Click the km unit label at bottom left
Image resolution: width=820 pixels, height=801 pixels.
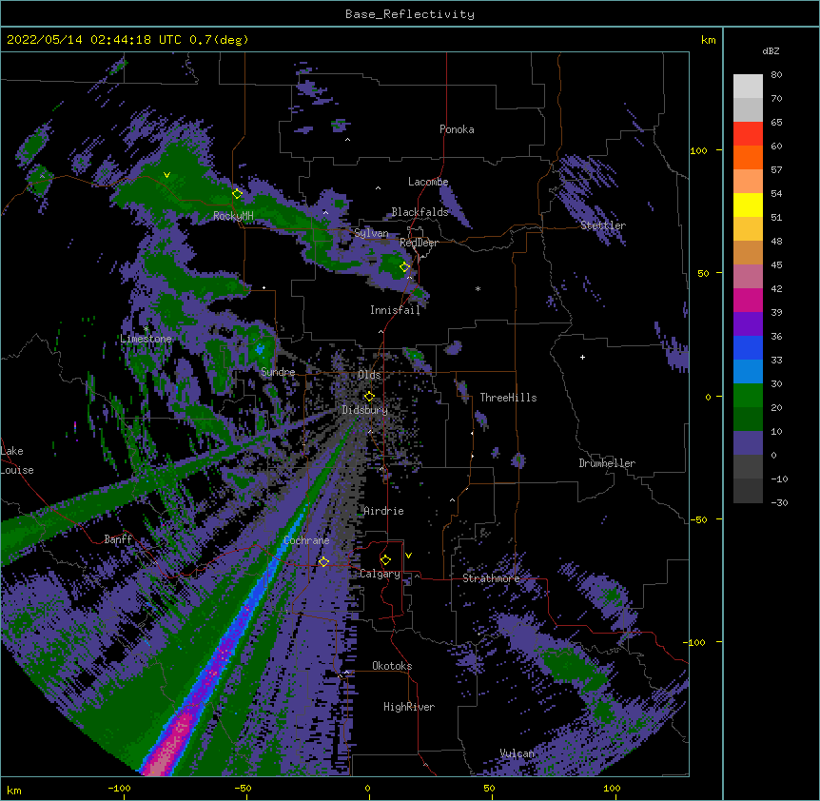coord(14,791)
